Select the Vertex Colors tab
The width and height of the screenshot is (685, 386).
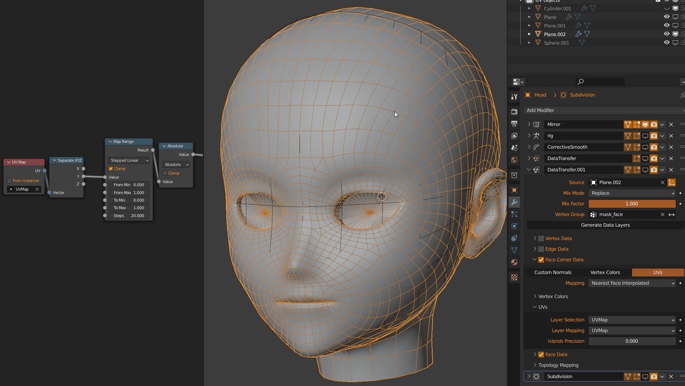coord(605,273)
